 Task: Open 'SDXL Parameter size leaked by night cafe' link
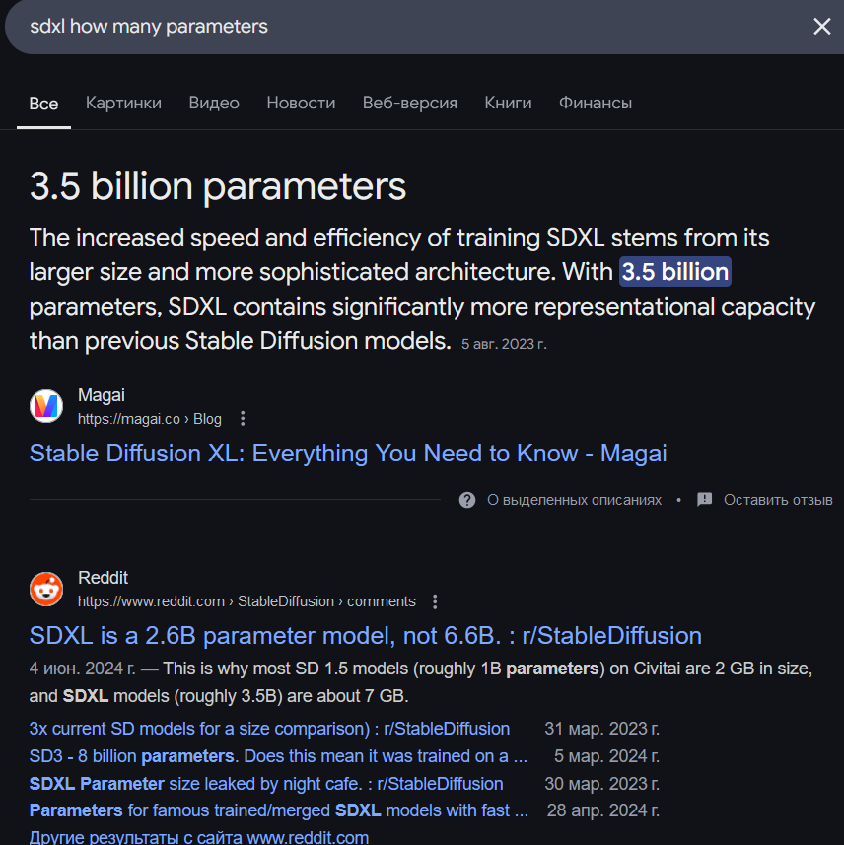click(x=266, y=784)
